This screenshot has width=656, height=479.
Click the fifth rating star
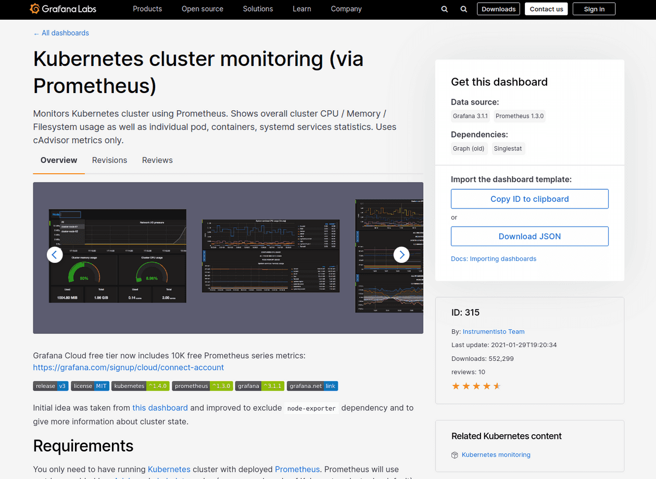497,386
